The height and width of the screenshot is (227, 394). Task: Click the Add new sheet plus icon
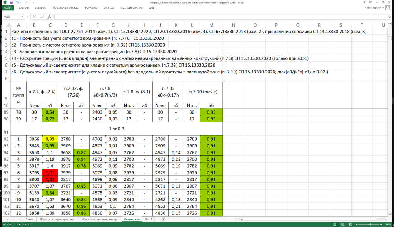point(164,219)
